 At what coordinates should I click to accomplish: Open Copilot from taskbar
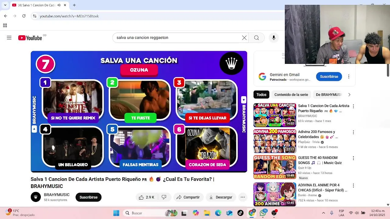click(x=195, y=213)
